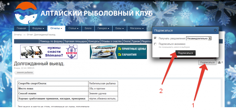
Task: Click the Хорошо сработавшие приманки row label
Action: [x=52, y=99]
